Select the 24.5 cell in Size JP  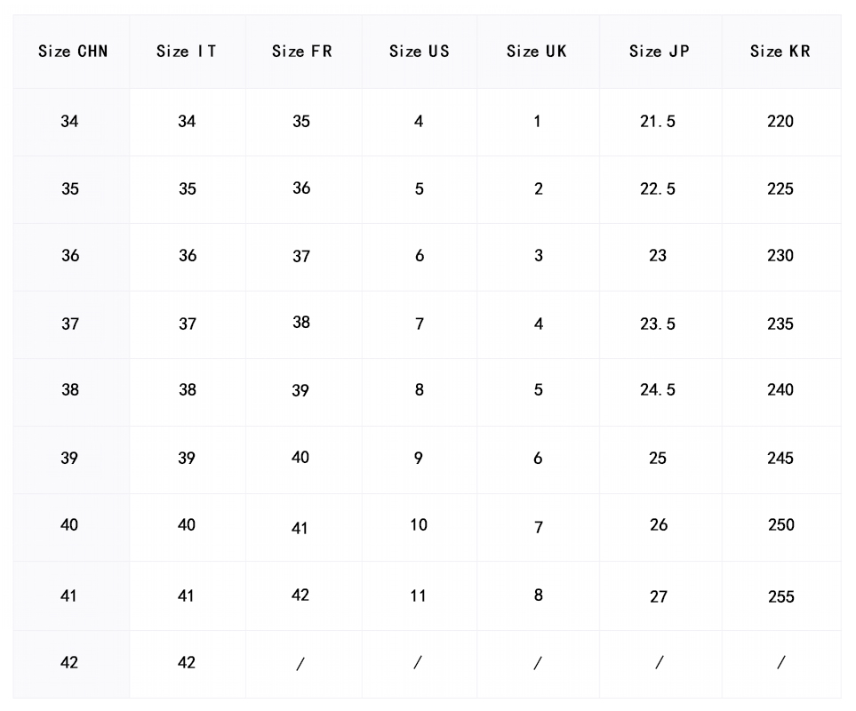click(x=658, y=390)
